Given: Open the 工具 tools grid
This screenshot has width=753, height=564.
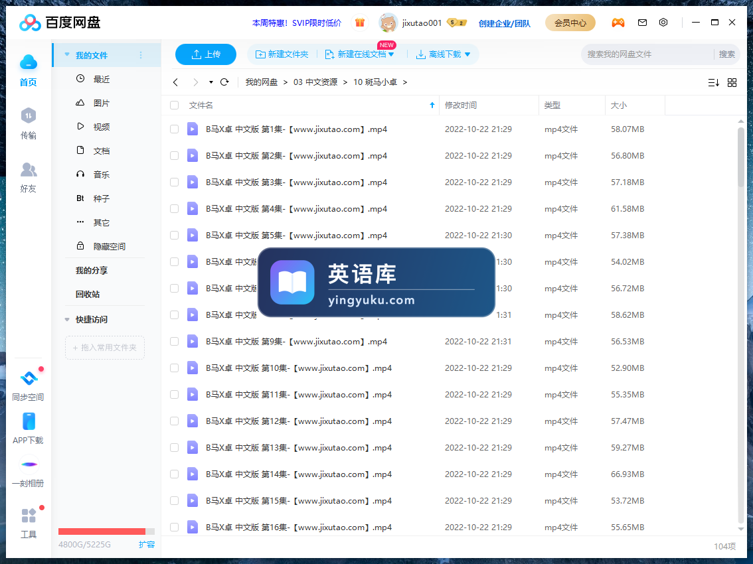Looking at the screenshot, I should coord(29,516).
